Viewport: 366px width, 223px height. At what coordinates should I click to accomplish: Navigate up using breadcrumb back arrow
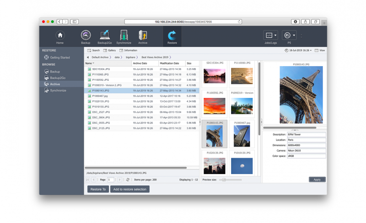pyautogui.click(x=88, y=57)
